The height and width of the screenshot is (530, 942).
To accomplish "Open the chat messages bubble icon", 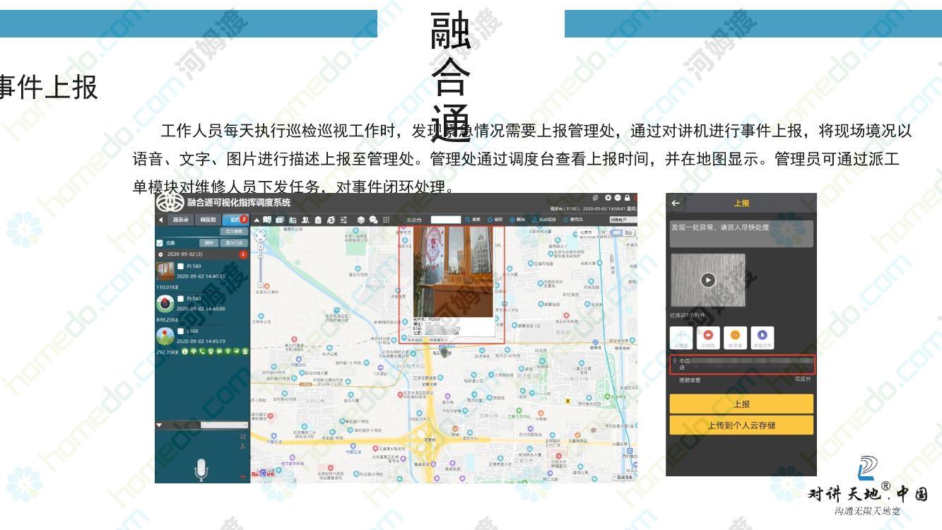I will pyautogui.click(x=373, y=220).
